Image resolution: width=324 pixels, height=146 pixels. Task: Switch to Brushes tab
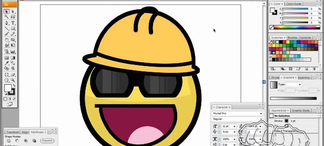[x=292, y=38]
